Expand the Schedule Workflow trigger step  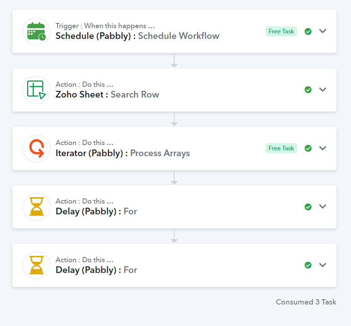click(322, 31)
